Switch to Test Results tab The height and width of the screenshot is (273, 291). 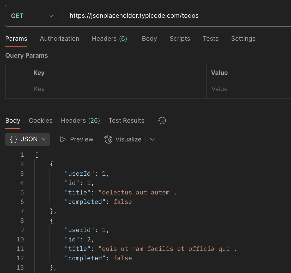pyautogui.click(x=126, y=121)
